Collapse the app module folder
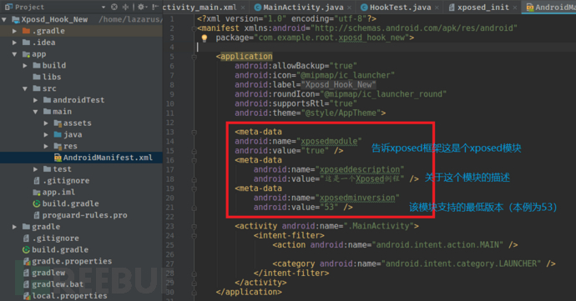Screen dimensions: 576x301 pos(15,54)
